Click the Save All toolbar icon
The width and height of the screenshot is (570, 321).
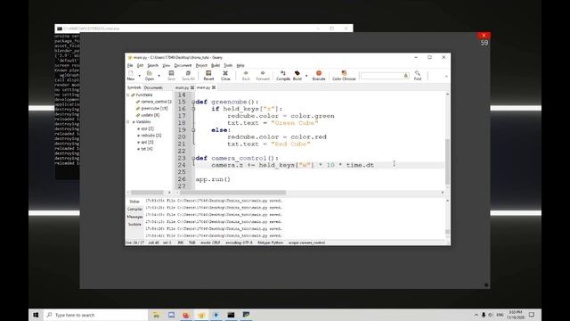[x=188, y=75]
